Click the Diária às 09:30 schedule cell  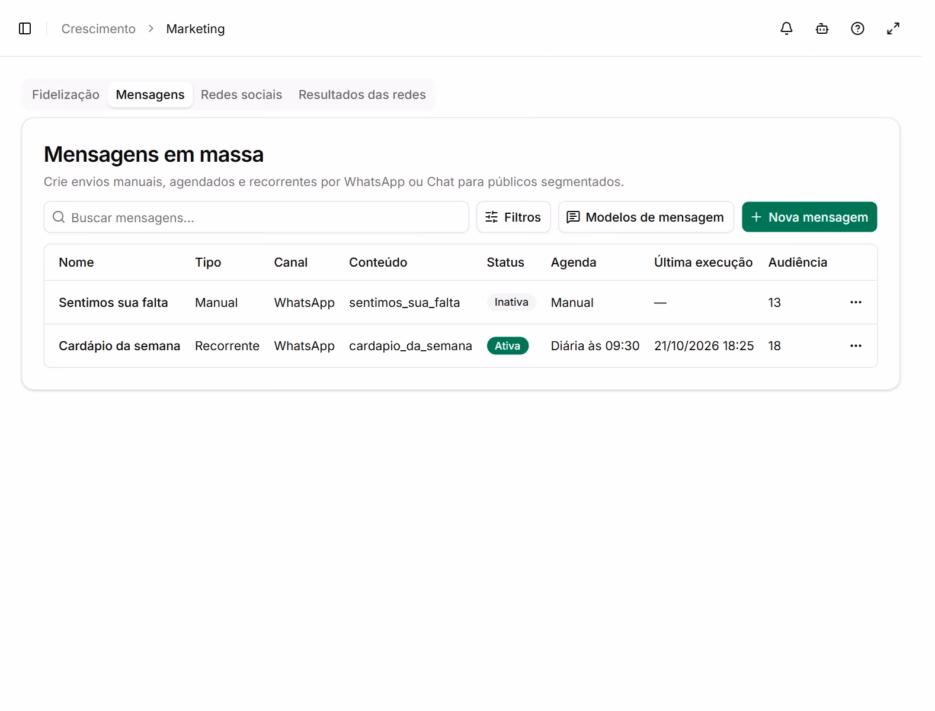pos(595,345)
